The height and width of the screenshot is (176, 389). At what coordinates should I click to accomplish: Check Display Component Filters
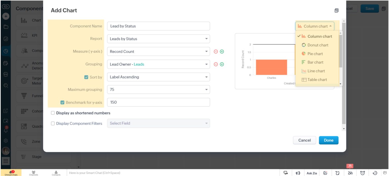53,123
